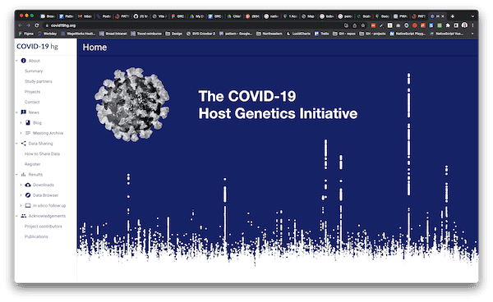Image resolution: width=493 pixels, height=302 pixels.
Task: Open the LucidCharts bookmark
Action: (x=298, y=34)
